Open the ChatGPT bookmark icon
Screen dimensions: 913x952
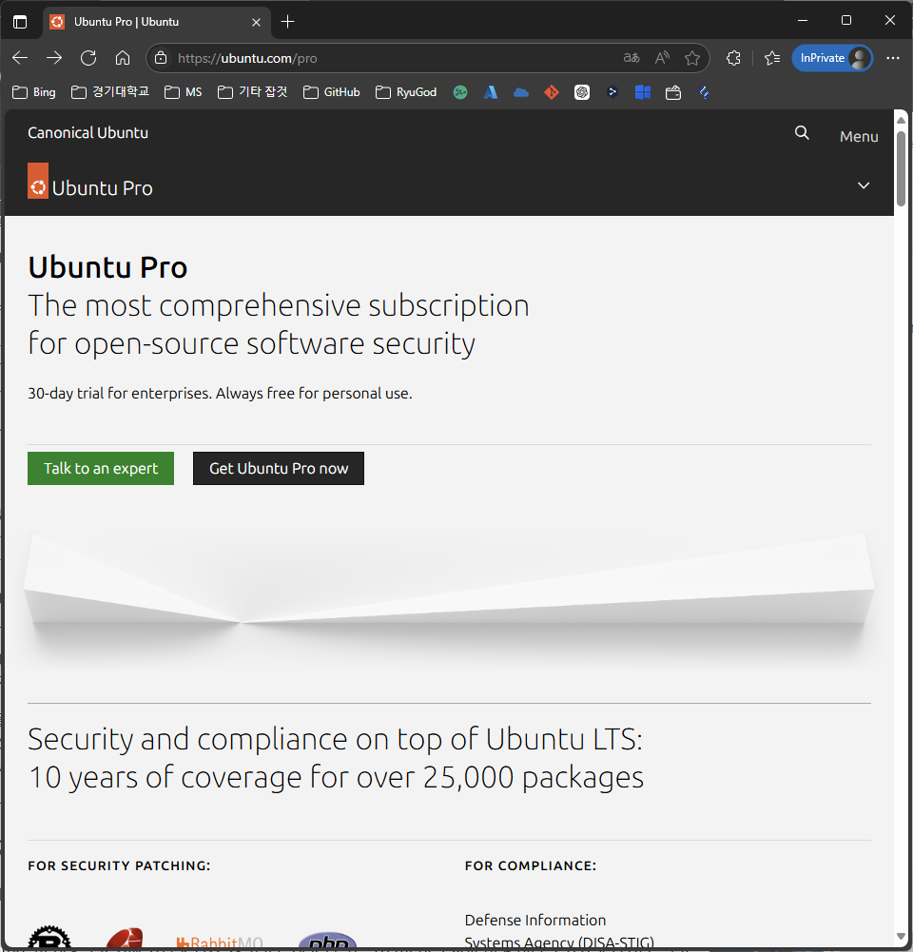click(x=582, y=92)
